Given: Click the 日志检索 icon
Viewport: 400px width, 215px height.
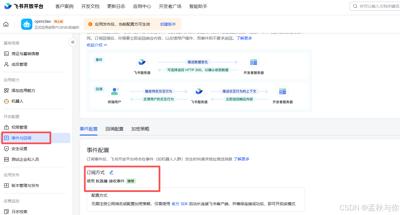Looking at the screenshot, I should pyautogui.click(x=6, y=211).
